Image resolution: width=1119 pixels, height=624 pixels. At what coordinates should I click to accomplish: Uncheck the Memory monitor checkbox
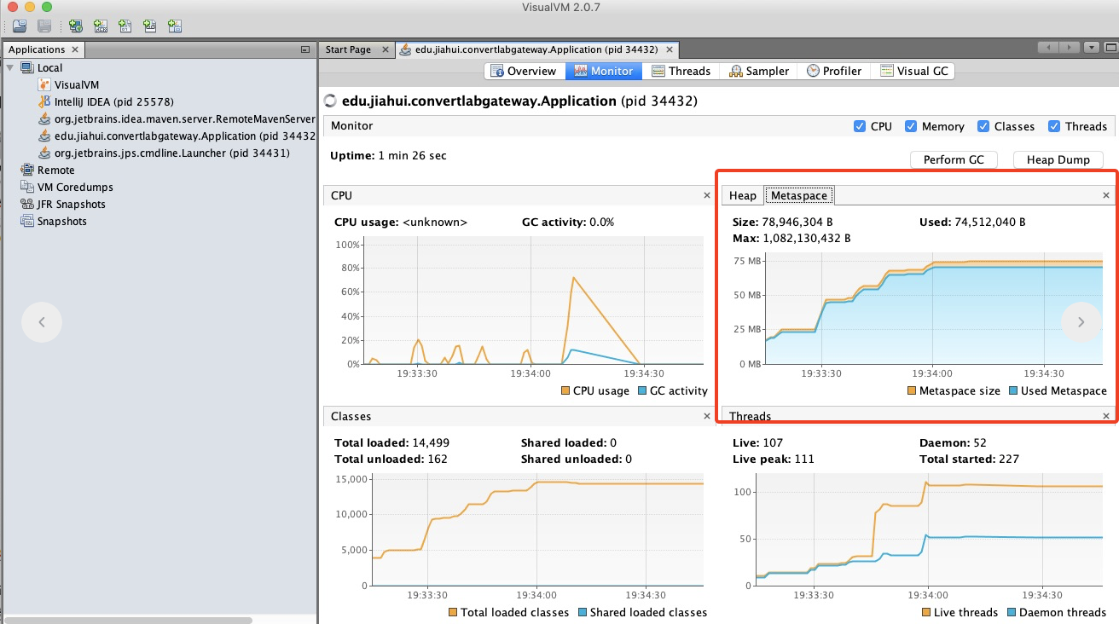click(x=911, y=126)
